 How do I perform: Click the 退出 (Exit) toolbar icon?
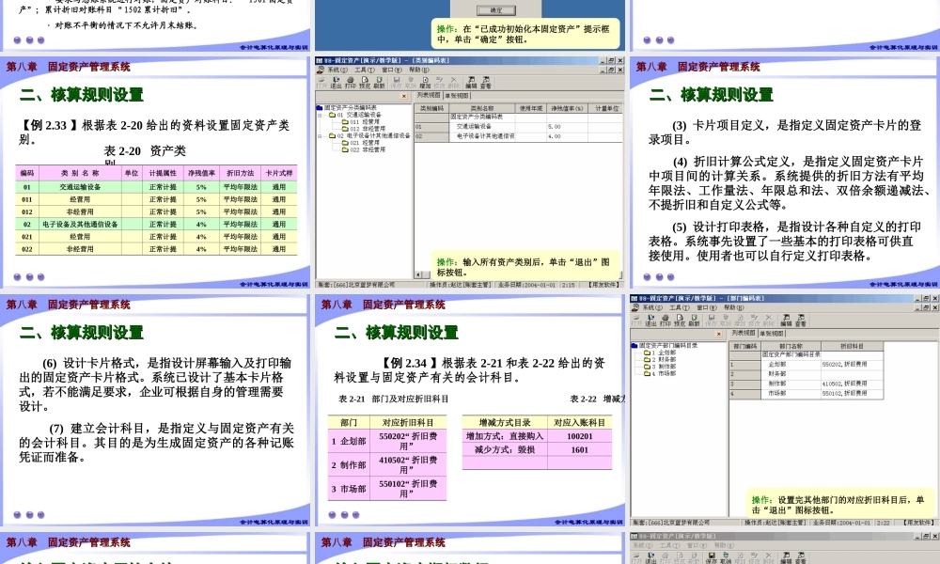pyautogui.click(x=335, y=83)
